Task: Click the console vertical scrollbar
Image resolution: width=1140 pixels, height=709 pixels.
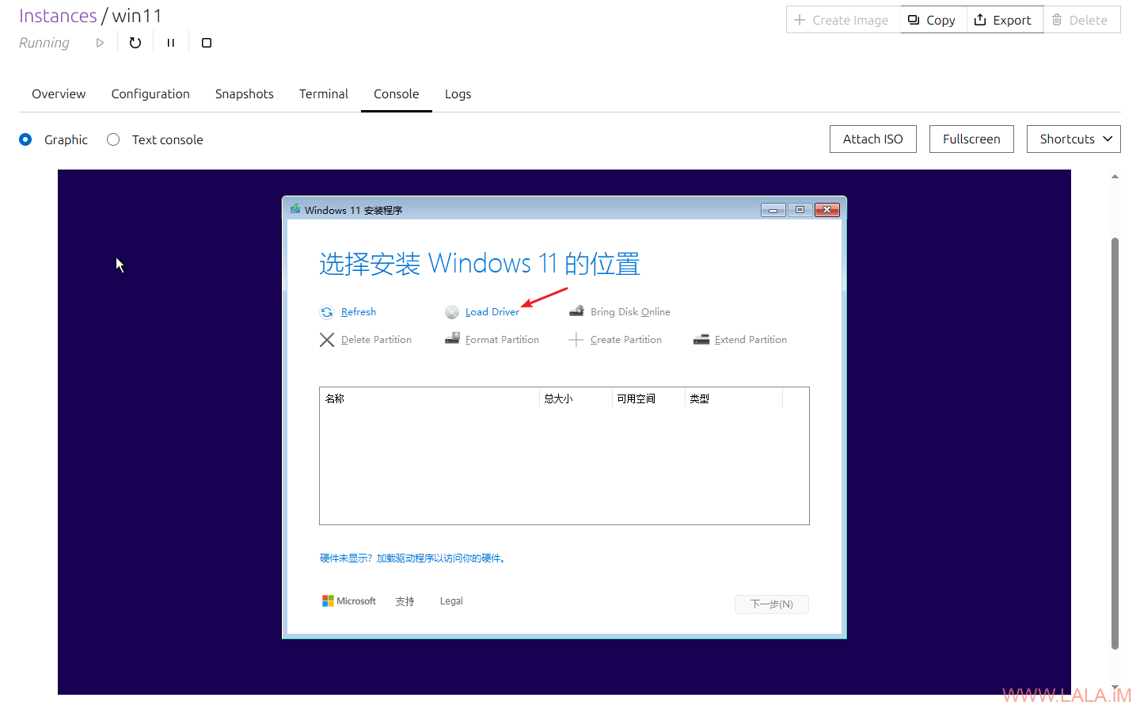Action: [x=1115, y=444]
